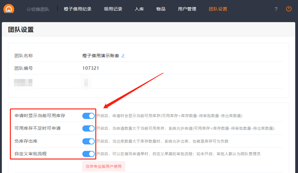
Task: Select the 物品 menu item
Action: point(161,9)
